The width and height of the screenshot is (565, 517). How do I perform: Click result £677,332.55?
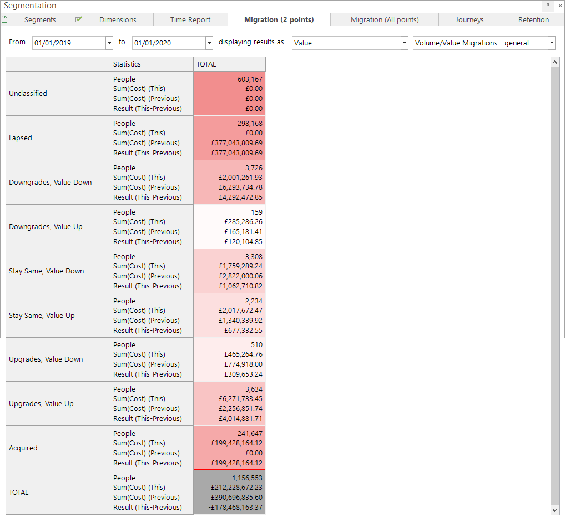243,330
